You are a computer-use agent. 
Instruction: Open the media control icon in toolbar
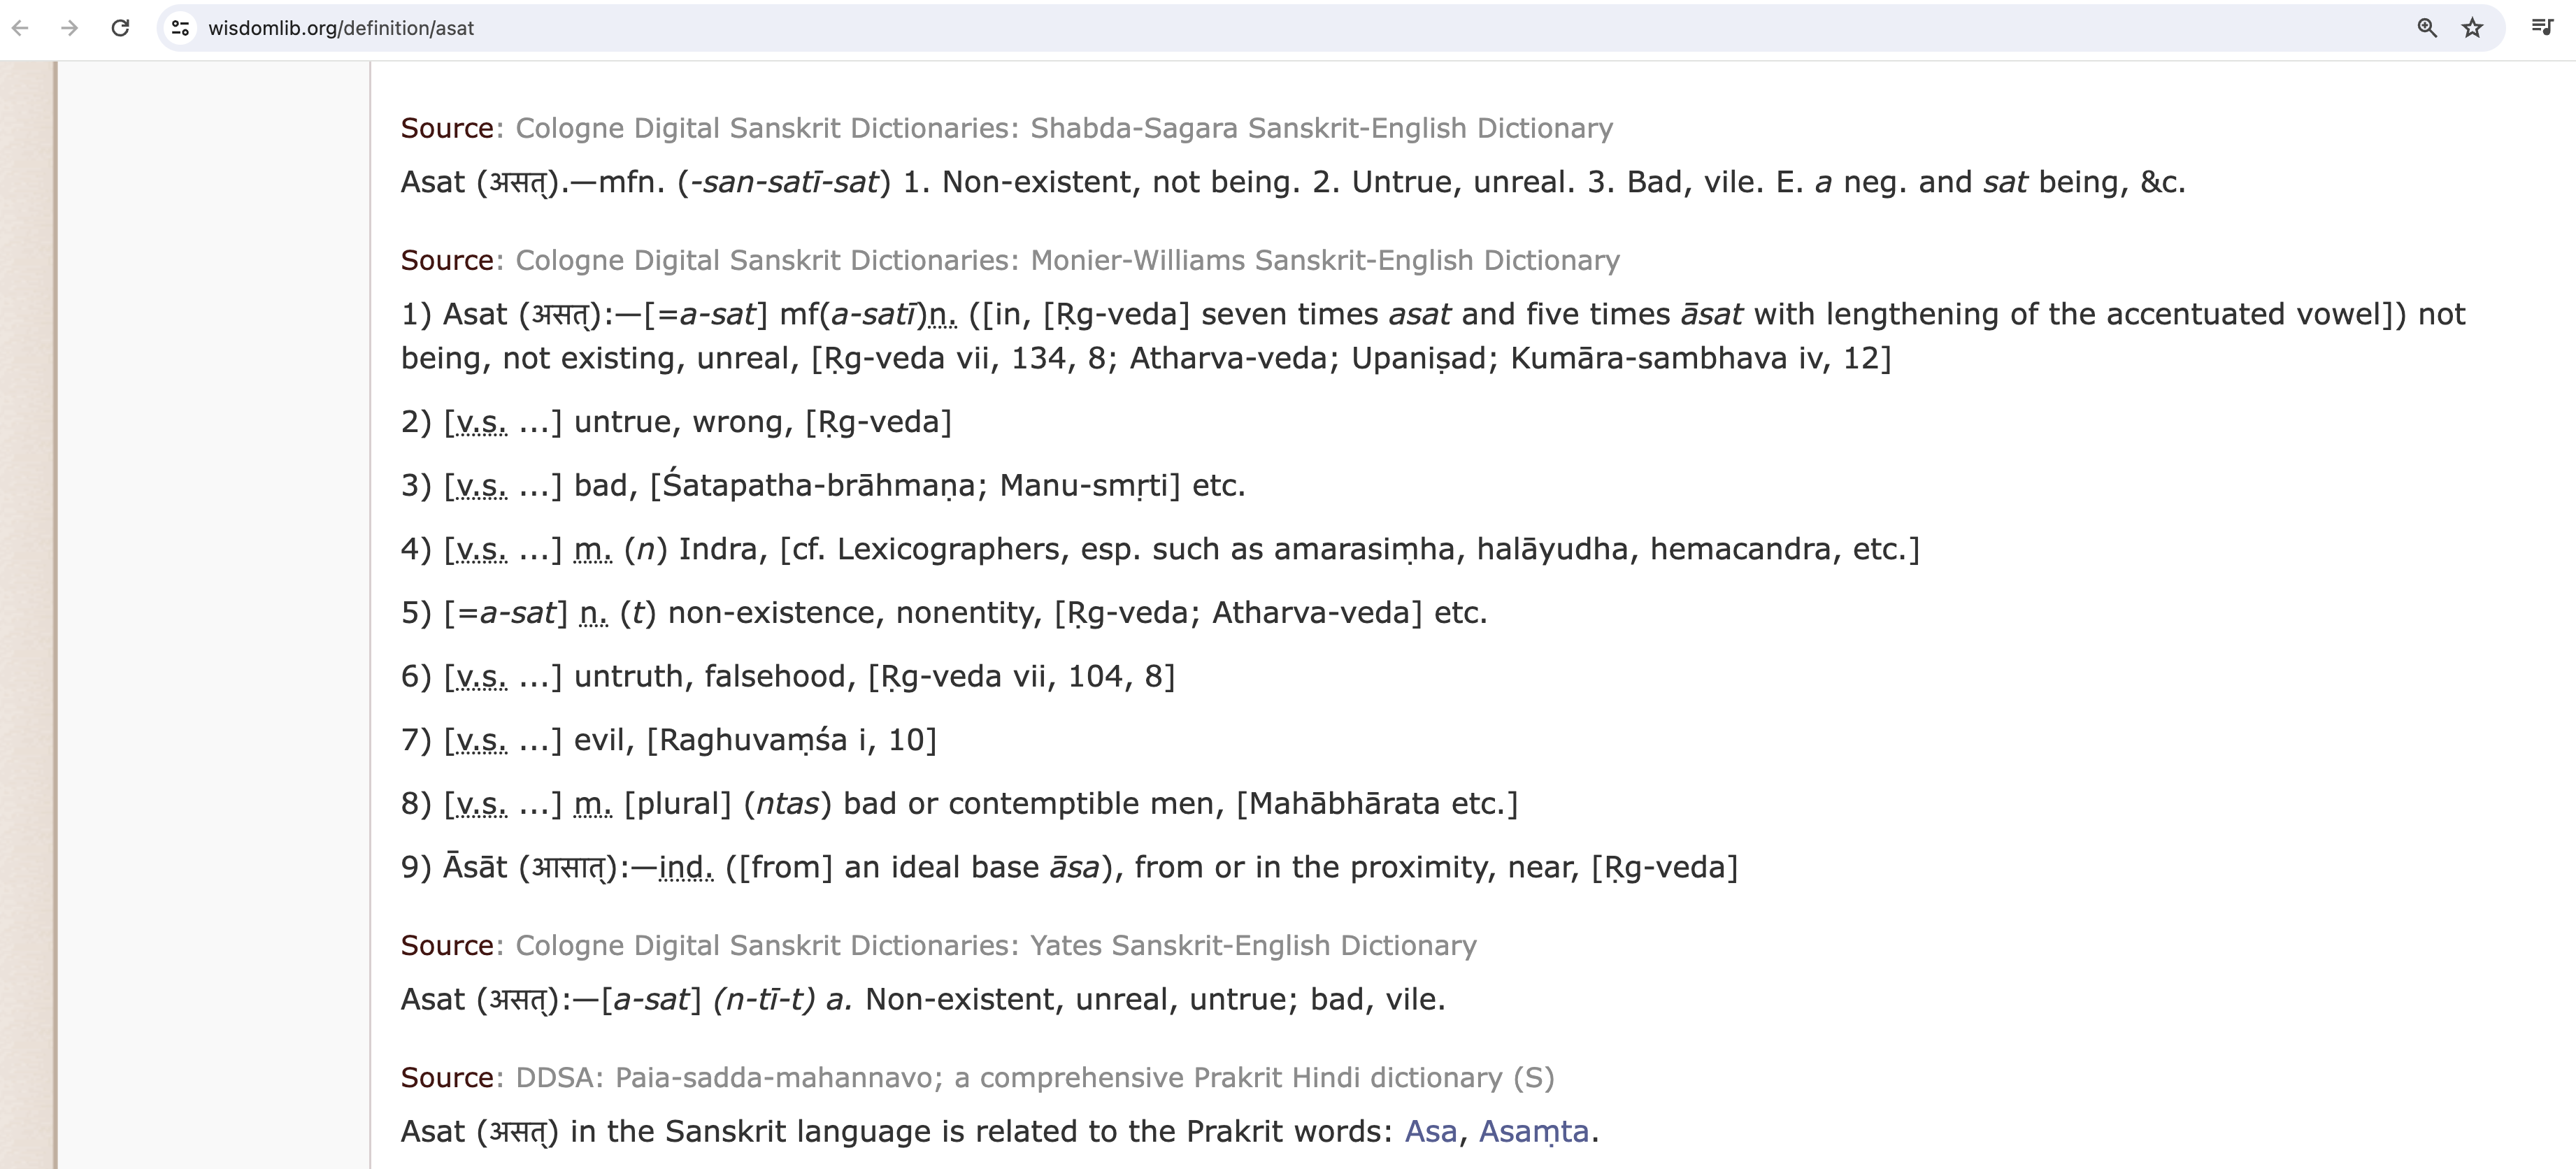(2541, 28)
